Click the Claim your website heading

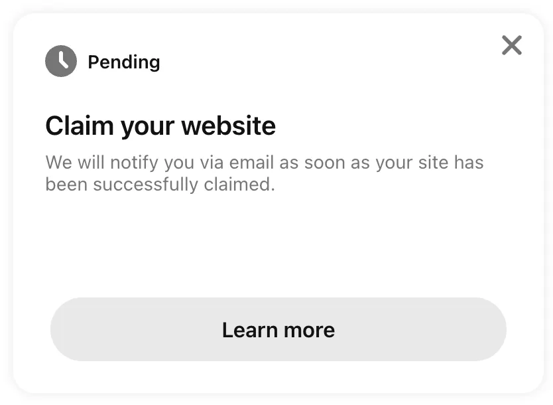coord(160,125)
